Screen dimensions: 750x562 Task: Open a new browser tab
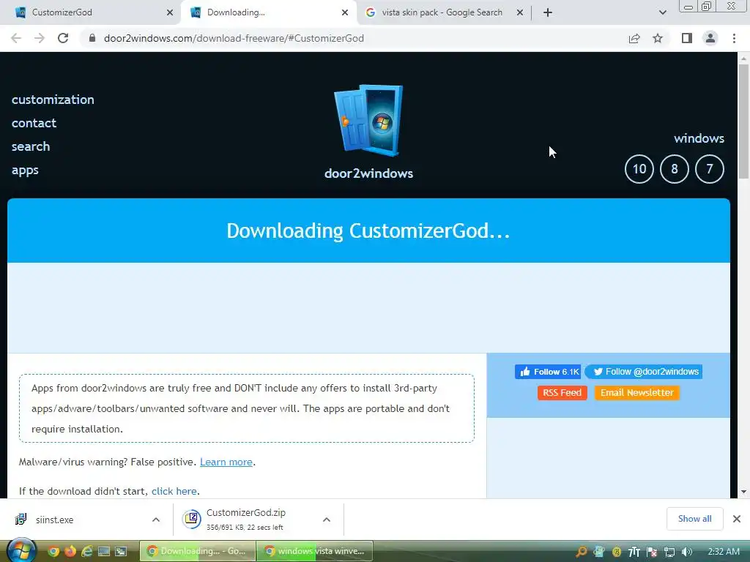548,12
